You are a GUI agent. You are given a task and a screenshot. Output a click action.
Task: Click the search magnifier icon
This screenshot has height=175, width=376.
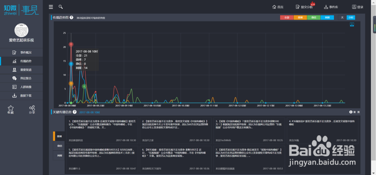coord(61,7)
